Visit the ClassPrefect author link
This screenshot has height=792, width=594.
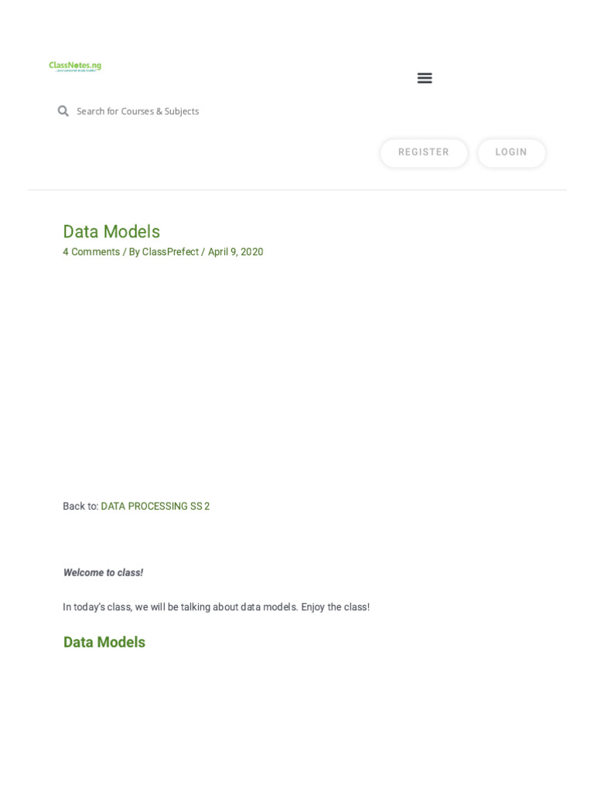[170, 252]
